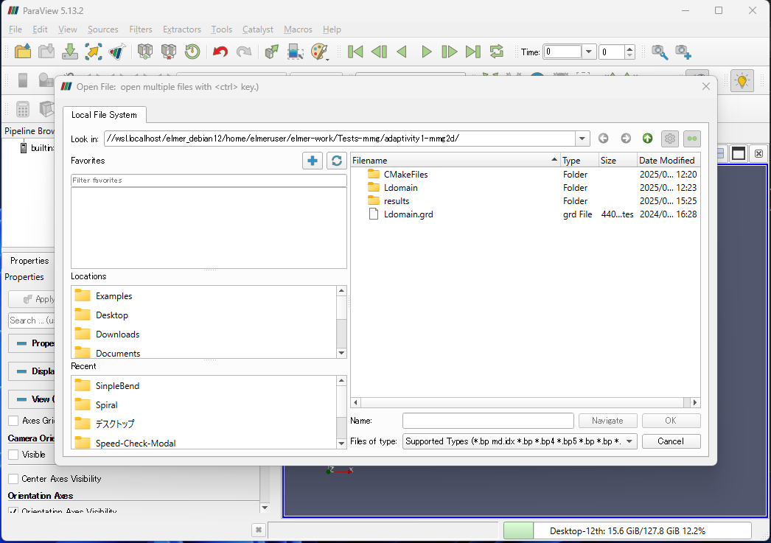This screenshot has width=771, height=543.
Task: Click the Locations list scrollbar down arrow
Action: coord(342,354)
